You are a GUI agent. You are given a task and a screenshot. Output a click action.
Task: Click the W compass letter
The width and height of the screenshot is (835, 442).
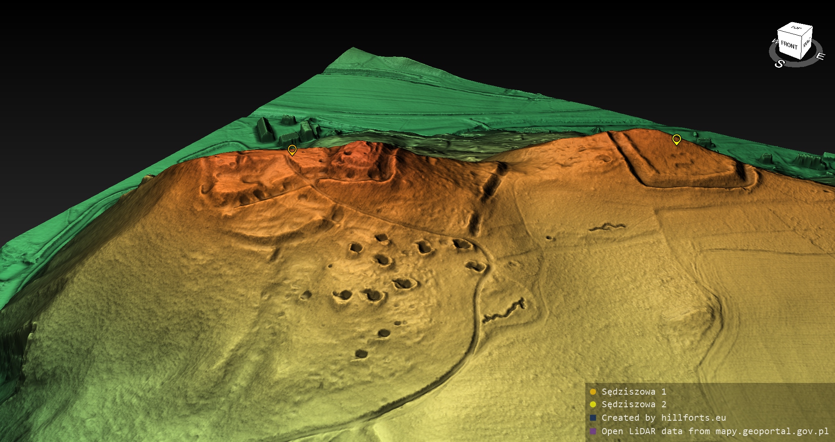(774, 42)
